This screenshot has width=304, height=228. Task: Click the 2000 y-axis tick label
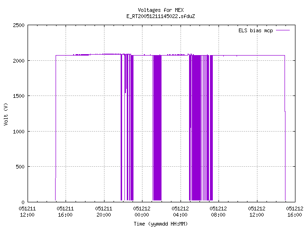coord(19,61)
